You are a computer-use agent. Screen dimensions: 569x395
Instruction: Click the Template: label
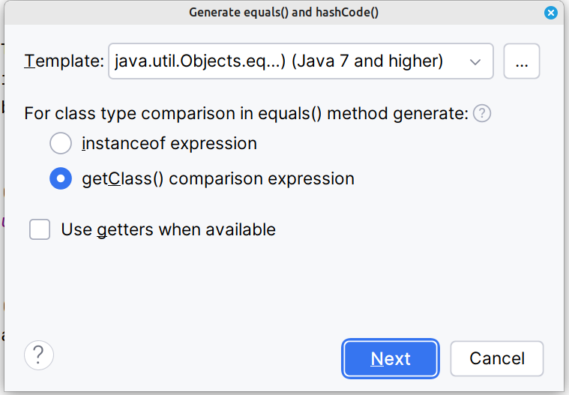click(64, 61)
